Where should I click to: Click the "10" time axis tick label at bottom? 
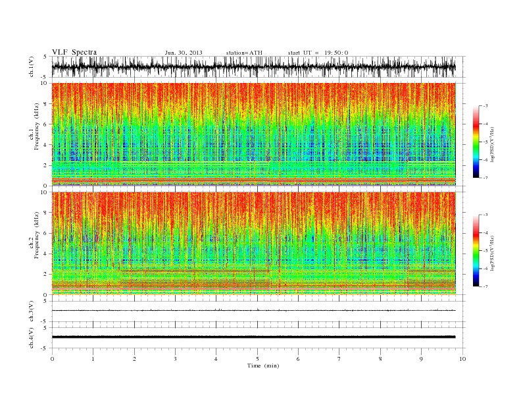pyautogui.click(x=462, y=359)
